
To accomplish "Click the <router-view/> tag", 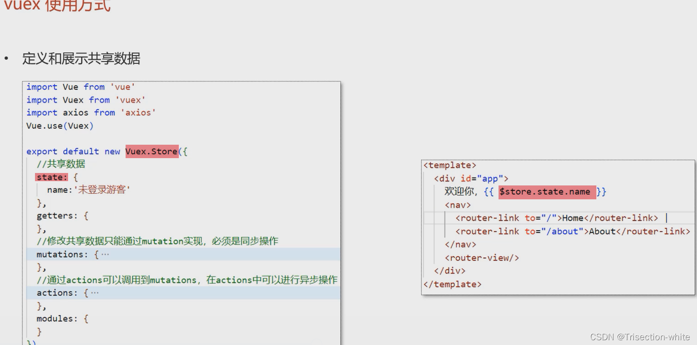I will click(x=482, y=258).
